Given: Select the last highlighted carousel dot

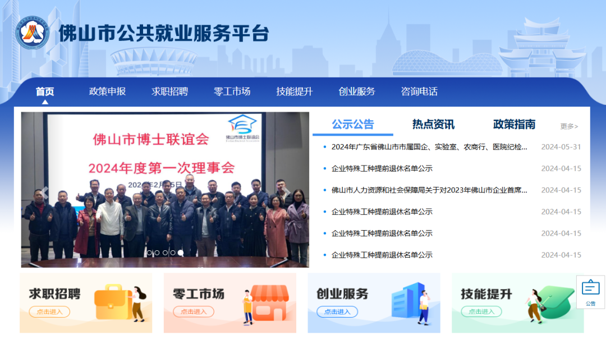Looking at the screenshot, I should click(181, 253).
